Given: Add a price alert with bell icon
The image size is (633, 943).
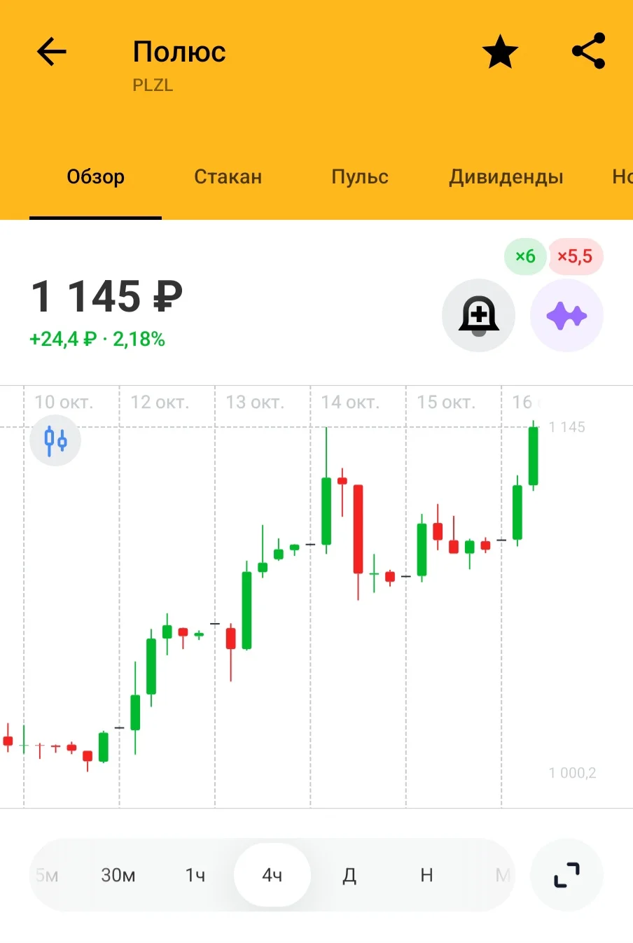Looking at the screenshot, I should tap(479, 316).
